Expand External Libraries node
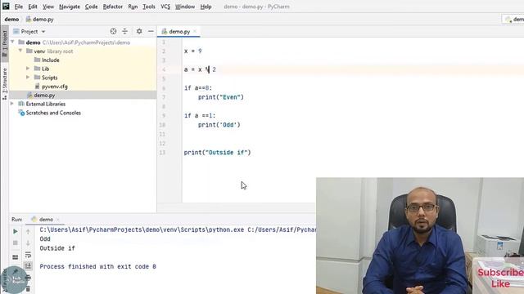524x294 pixels. 13,104
